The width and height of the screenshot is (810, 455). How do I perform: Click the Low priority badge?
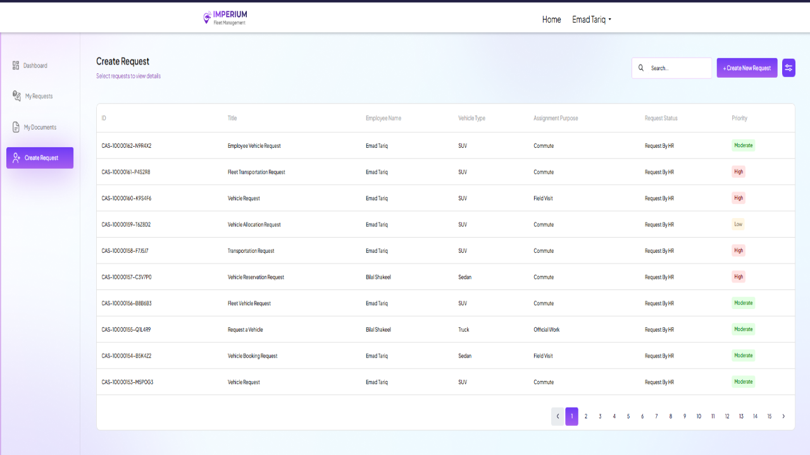click(738, 224)
